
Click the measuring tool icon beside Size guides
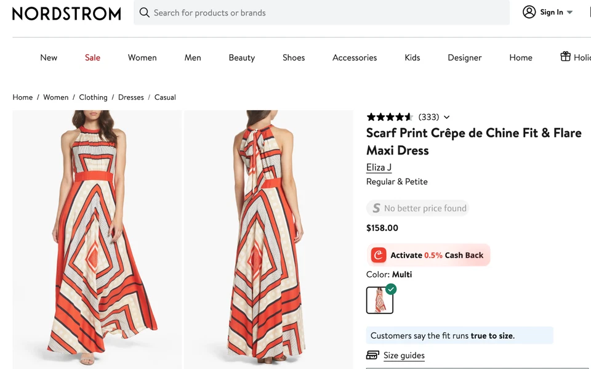tap(373, 355)
